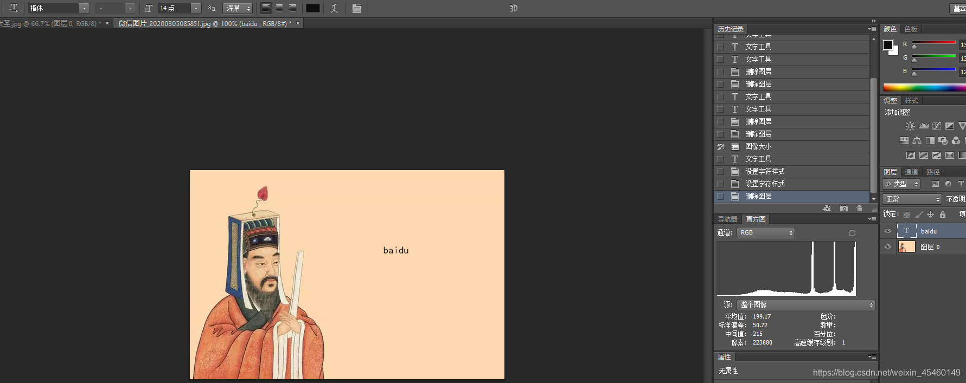Click the 3D mode label

[x=514, y=8]
